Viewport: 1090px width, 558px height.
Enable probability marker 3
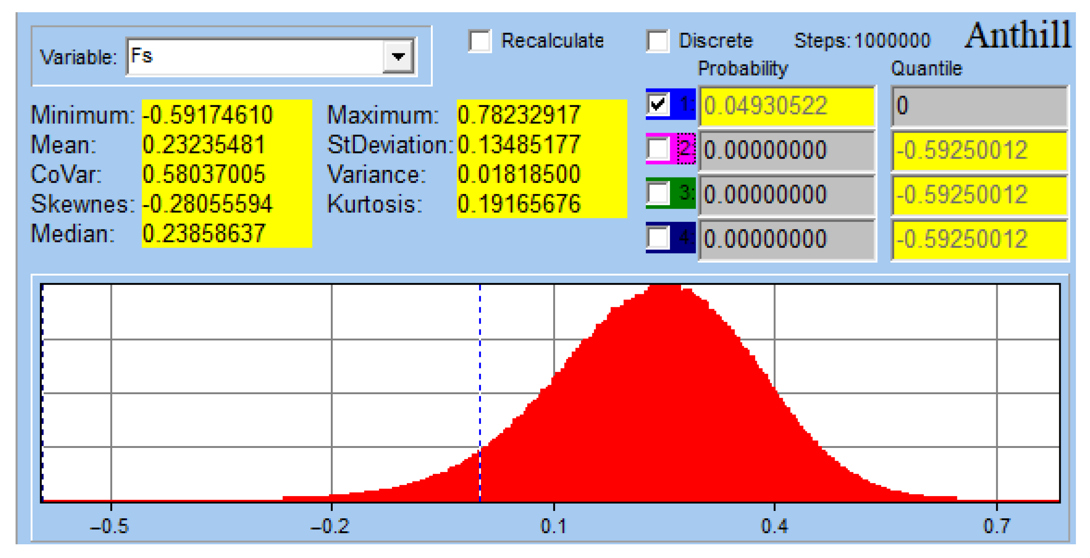658,194
